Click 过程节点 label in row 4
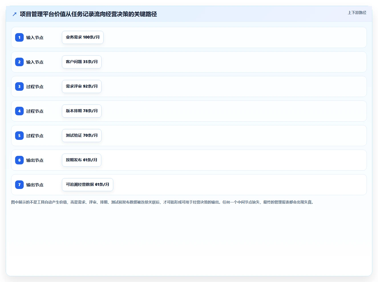 [x=35, y=111]
